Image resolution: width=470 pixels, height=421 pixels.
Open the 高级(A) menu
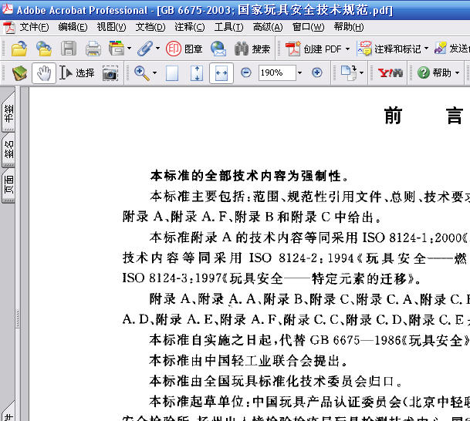(x=268, y=27)
